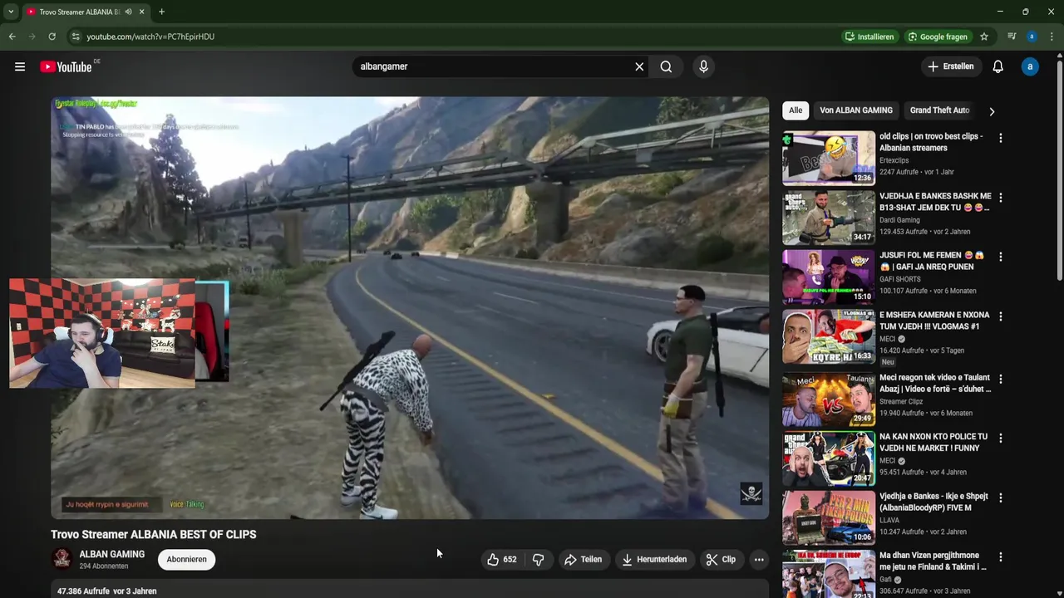Image resolution: width=1064 pixels, height=598 pixels.
Task: Click the skull channel watermark in video
Action: click(x=751, y=493)
